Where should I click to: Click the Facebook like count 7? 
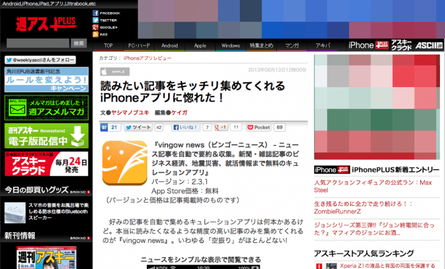(x=207, y=127)
